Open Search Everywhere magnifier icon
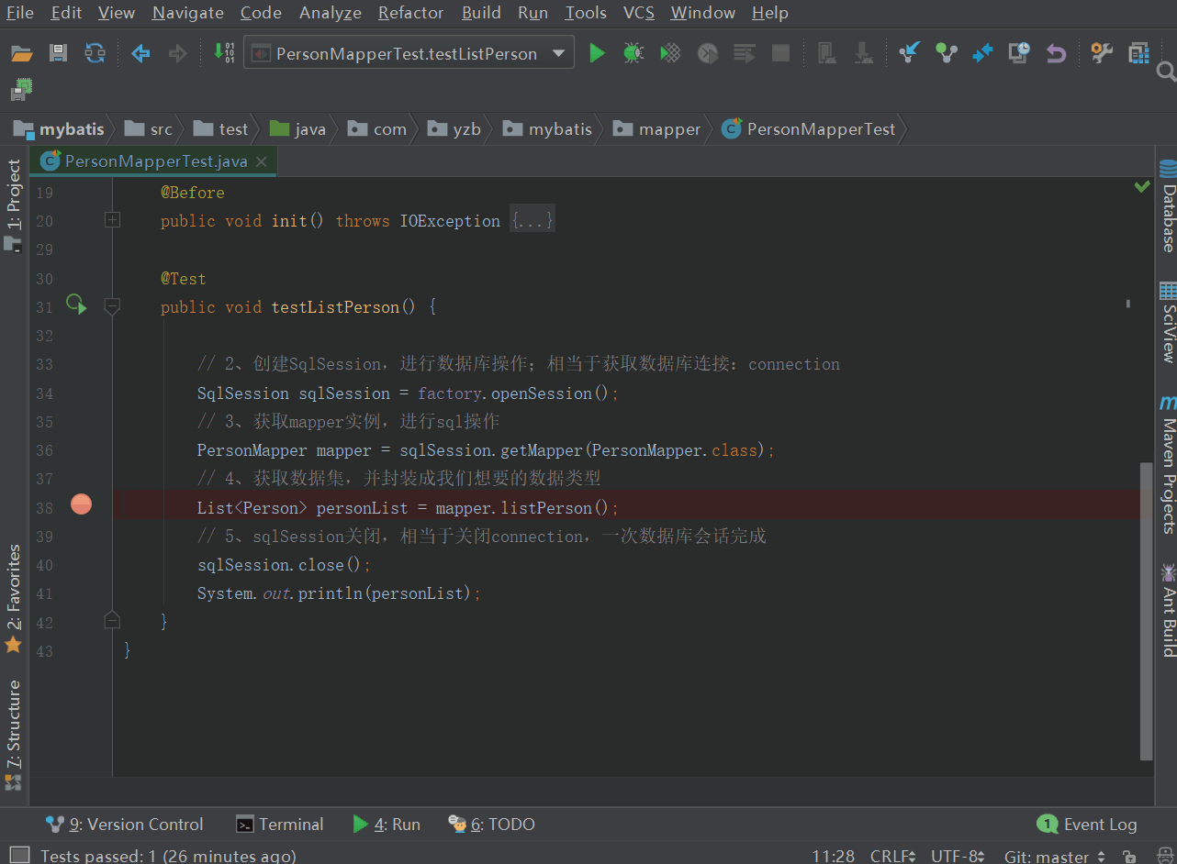1177x864 pixels. [1166, 72]
